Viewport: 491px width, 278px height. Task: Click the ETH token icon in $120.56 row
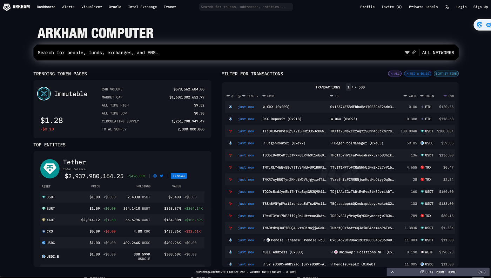pos(422,107)
